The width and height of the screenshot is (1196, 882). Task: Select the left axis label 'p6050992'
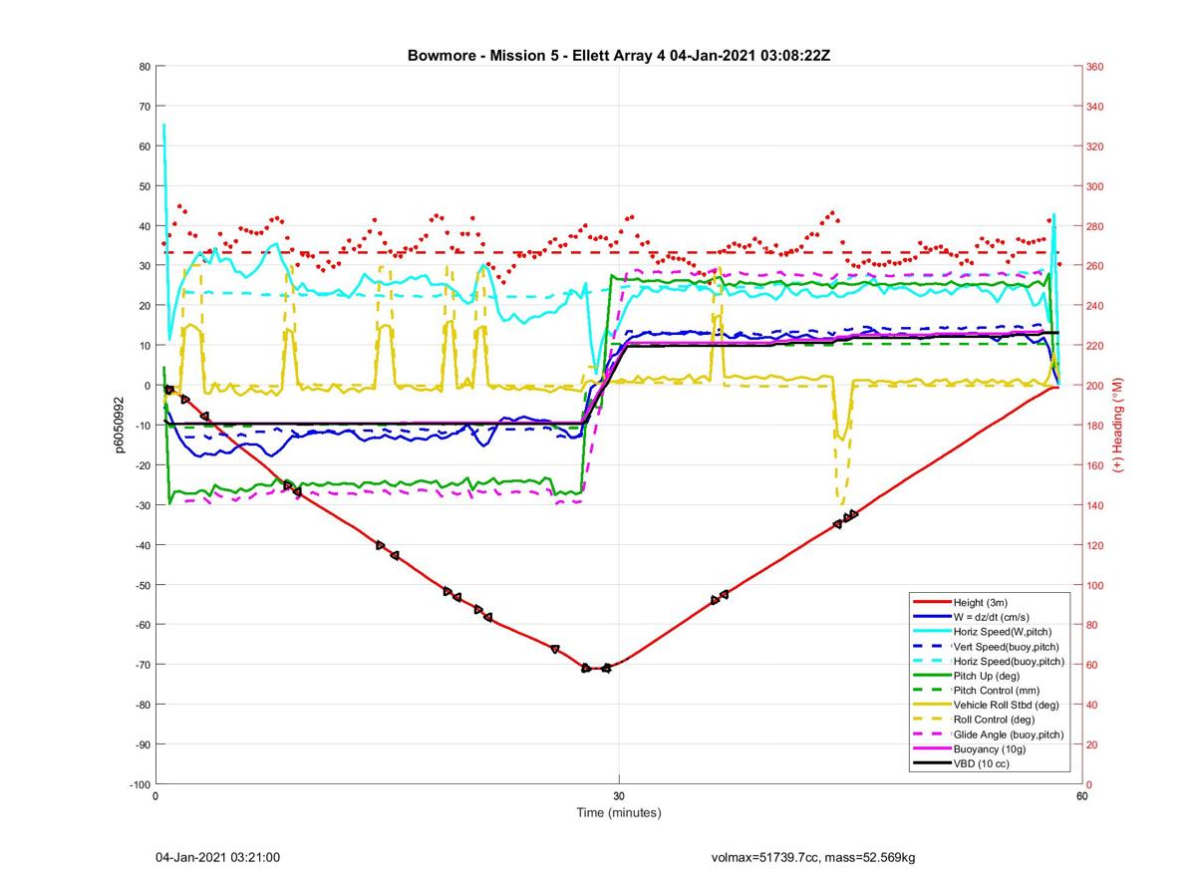118,426
